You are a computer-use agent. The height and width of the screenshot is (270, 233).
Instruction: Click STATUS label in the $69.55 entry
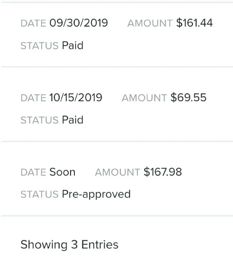[39, 120]
